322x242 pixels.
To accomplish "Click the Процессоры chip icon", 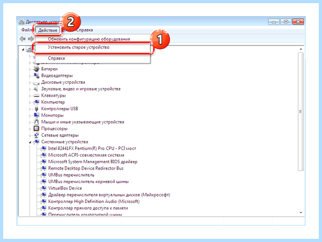I will [36, 128].
